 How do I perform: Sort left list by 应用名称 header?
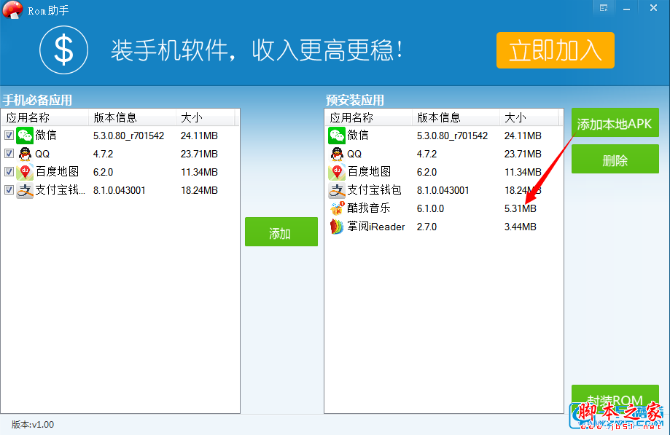[45, 117]
